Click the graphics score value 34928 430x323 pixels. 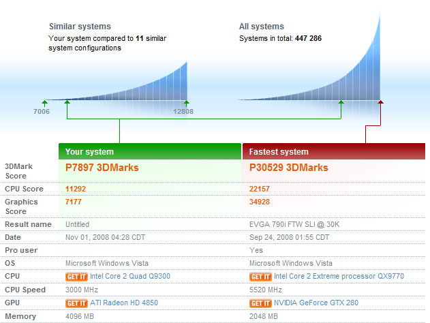(x=260, y=202)
